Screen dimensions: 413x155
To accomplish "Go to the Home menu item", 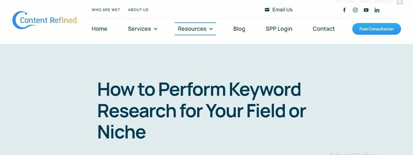I will 99,29.
